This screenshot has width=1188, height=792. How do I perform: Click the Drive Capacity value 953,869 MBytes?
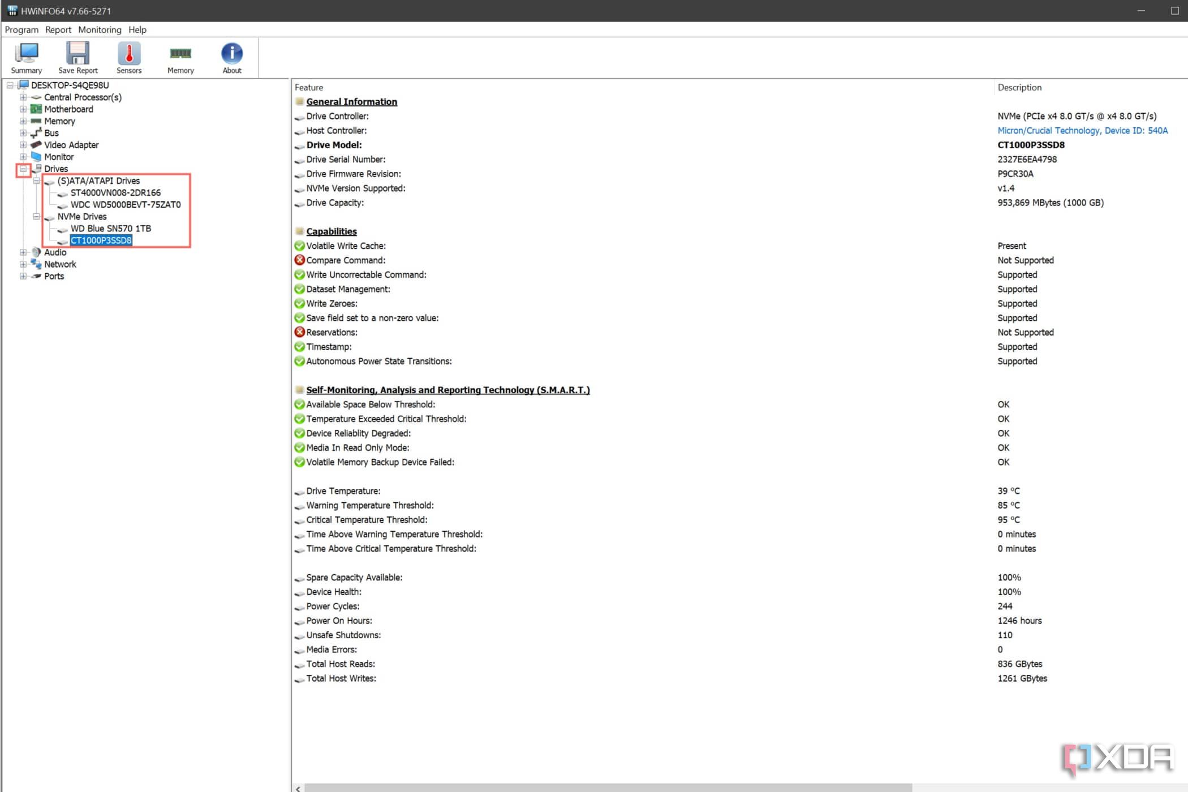[x=1051, y=203]
